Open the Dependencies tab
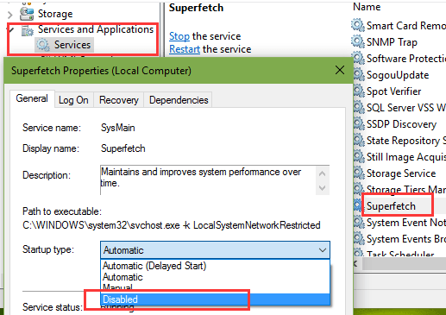Viewport: 446px width, 315px height. click(x=179, y=100)
